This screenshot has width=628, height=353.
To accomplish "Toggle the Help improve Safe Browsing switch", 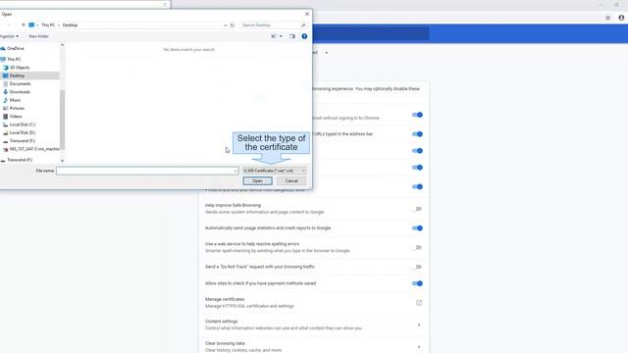I will (x=417, y=209).
